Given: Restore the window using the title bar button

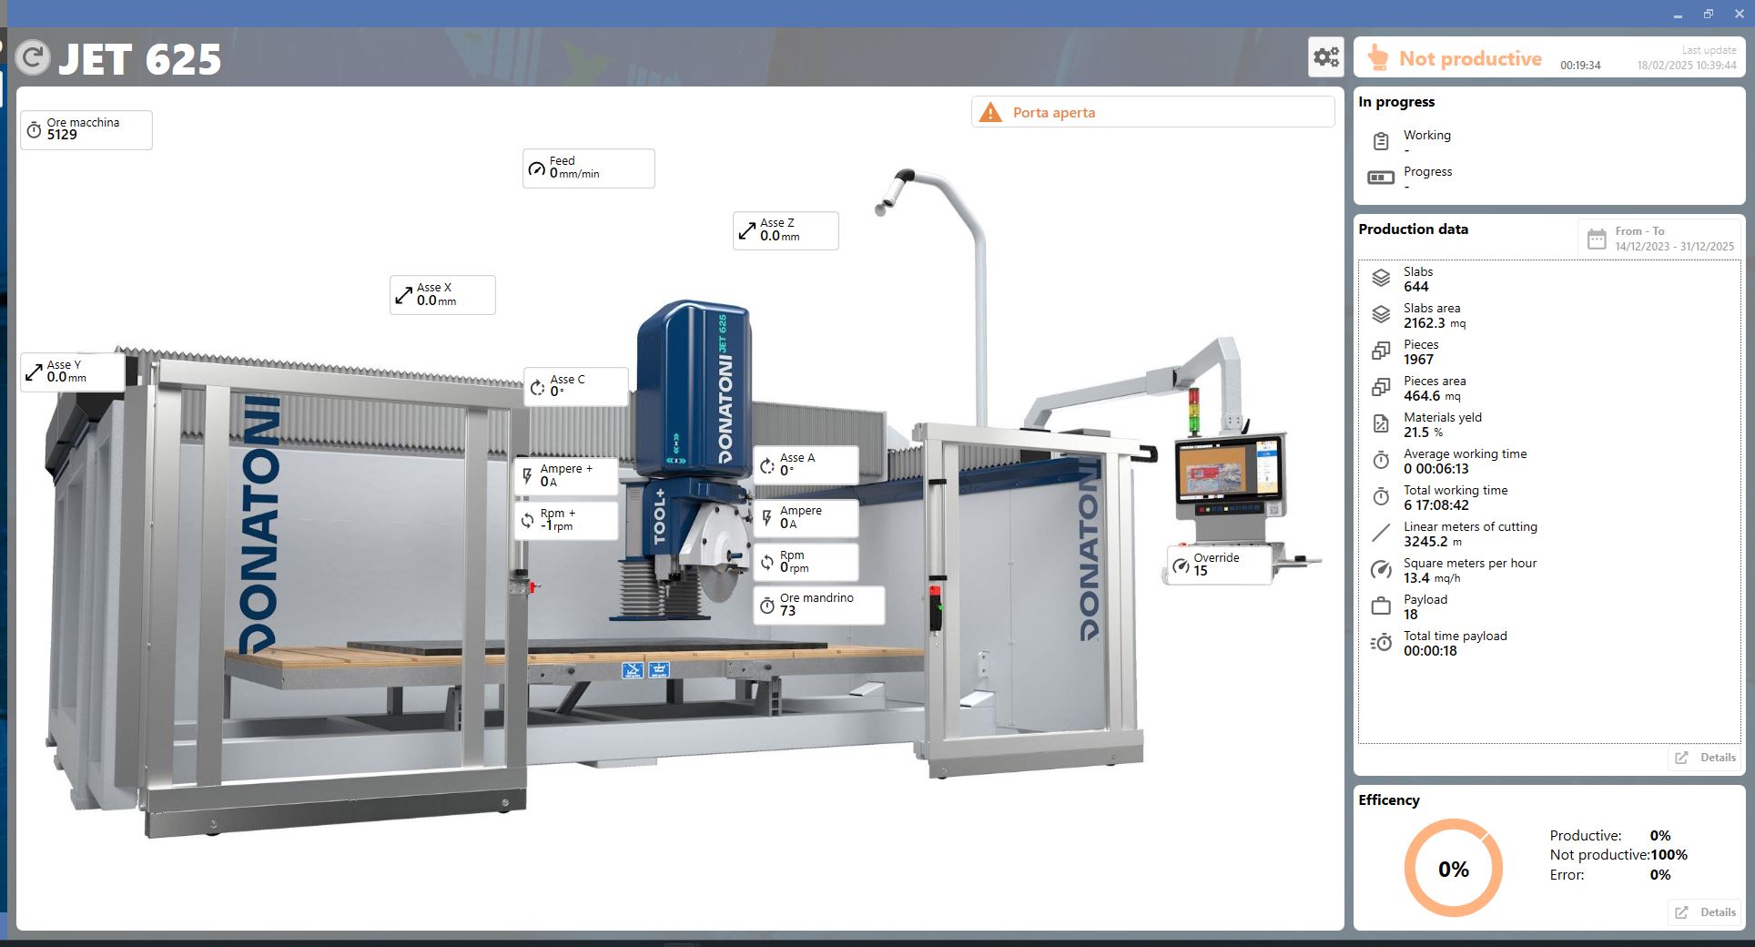Looking at the screenshot, I should [x=1709, y=14].
